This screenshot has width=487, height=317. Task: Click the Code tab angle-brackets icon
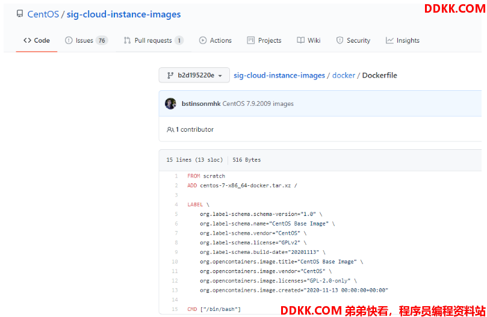tap(27, 40)
